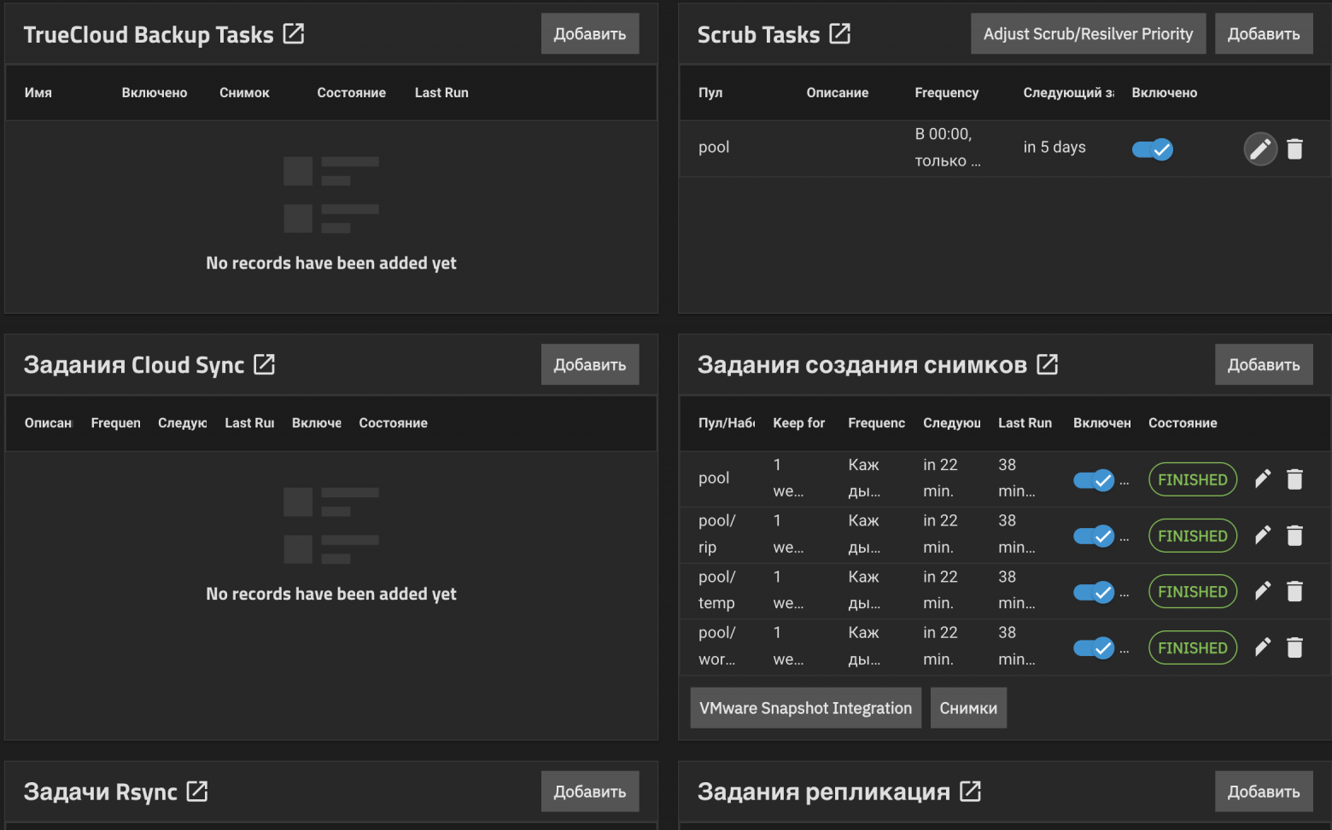Edit the pool/rip snapshot task
This screenshot has height=830, width=1332.
point(1262,536)
